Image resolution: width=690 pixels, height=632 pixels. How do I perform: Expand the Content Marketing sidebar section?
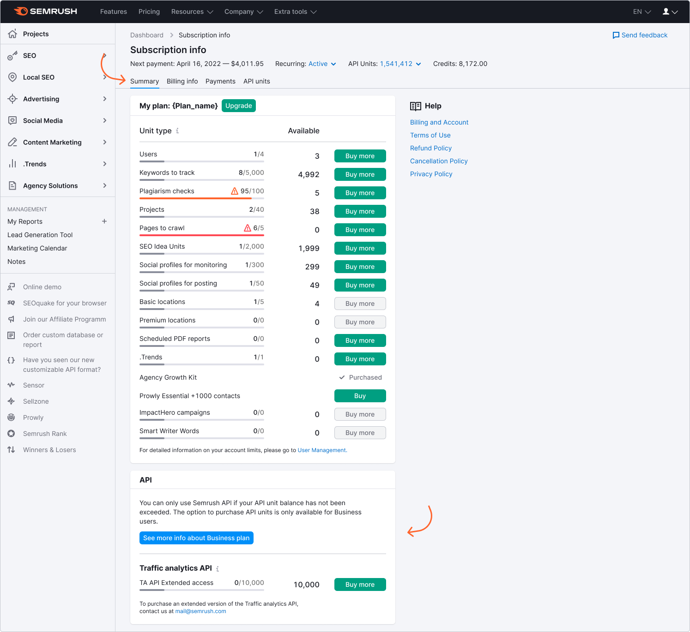[105, 142]
